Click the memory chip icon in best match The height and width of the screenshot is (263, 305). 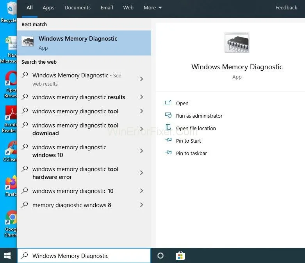tap(28, 41)
